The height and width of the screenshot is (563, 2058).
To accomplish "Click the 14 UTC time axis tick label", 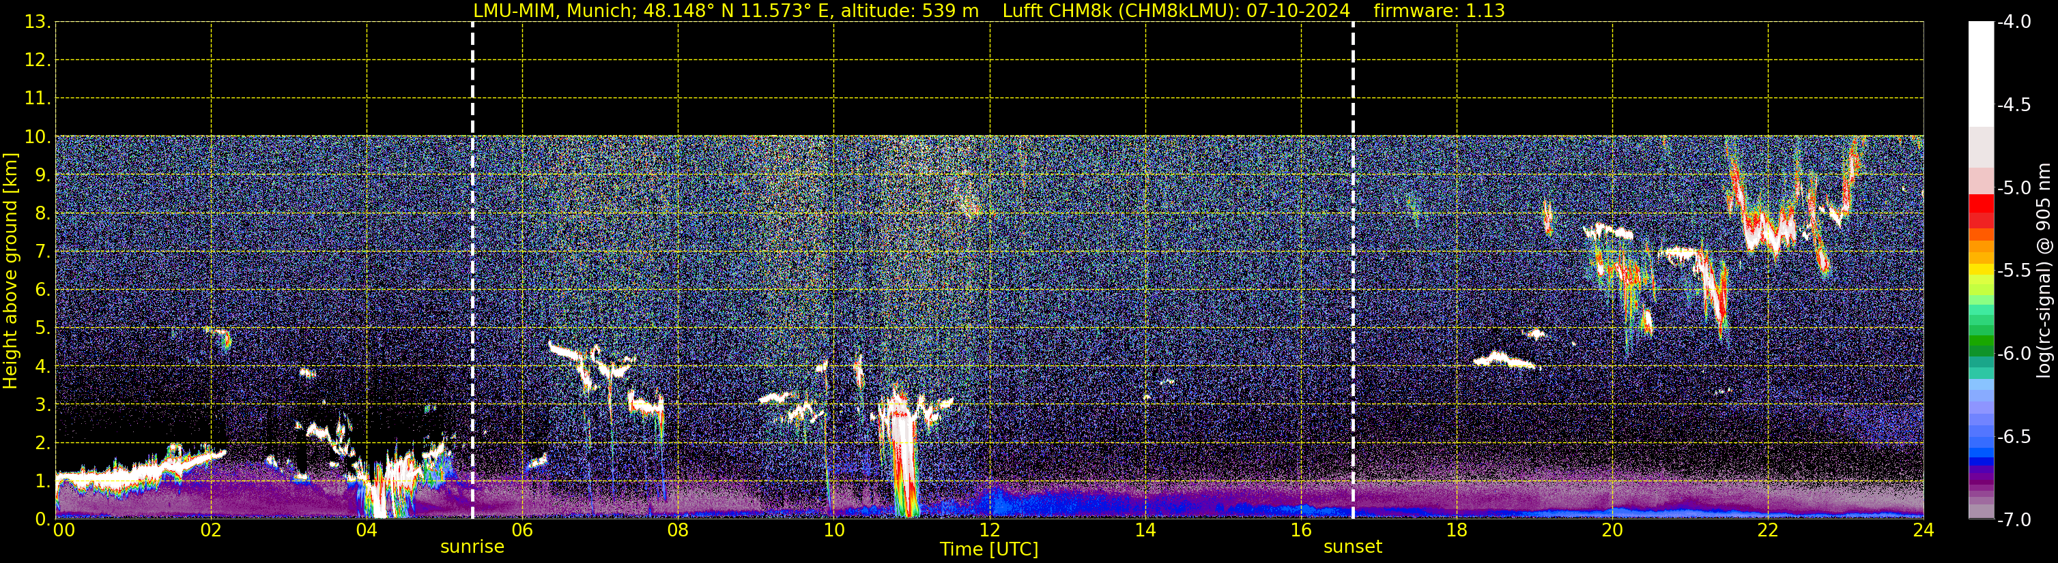I will pos(1145,530).
